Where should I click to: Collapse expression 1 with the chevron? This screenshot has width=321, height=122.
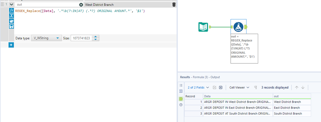[11, 4]
